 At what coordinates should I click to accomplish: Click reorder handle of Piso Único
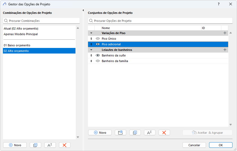(x=91, y=39)
